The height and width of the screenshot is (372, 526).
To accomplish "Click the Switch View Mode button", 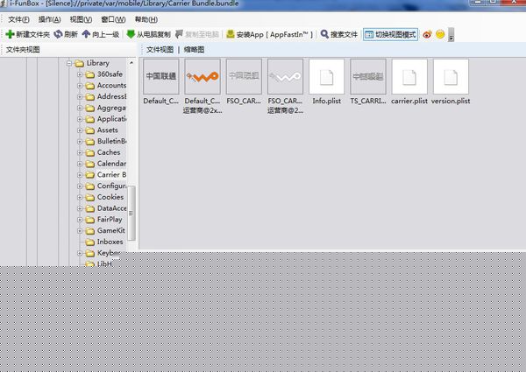I will pos(390,34).
